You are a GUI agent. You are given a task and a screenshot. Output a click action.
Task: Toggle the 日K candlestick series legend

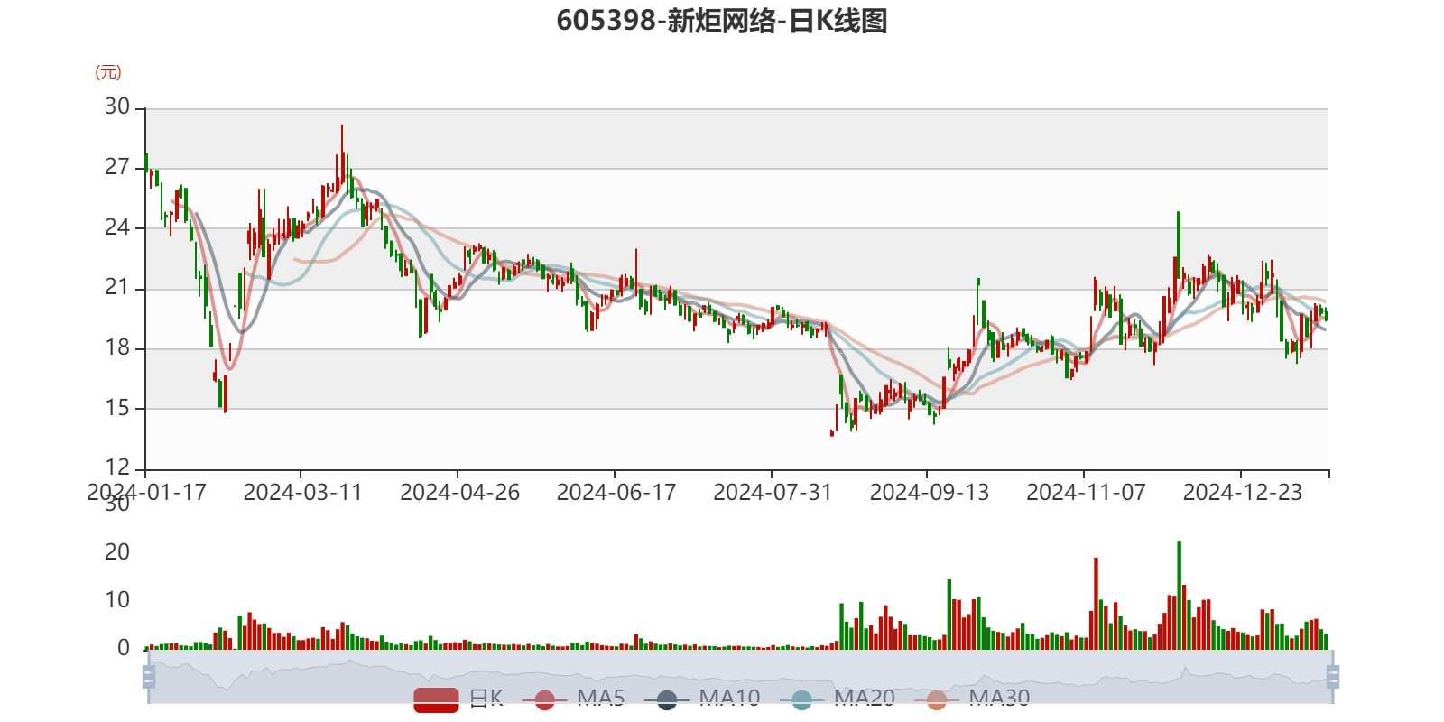point(458,699)
